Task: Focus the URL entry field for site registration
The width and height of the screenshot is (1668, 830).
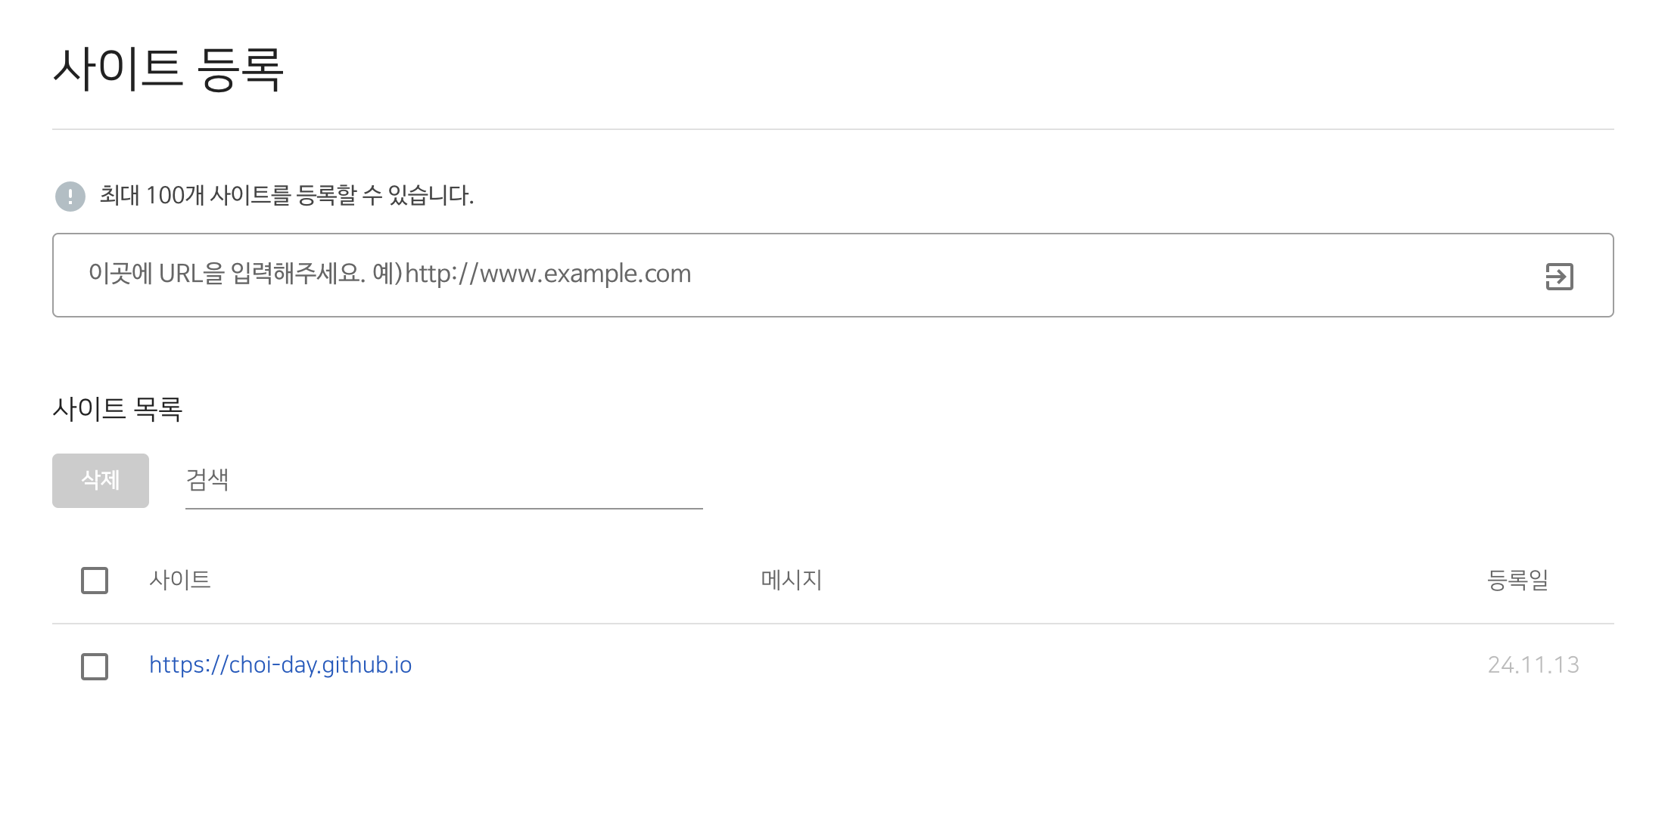Action: point(757,274)
